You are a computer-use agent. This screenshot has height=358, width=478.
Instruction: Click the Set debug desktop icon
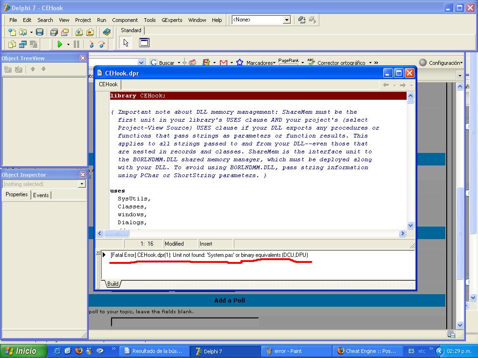[312, 20]
